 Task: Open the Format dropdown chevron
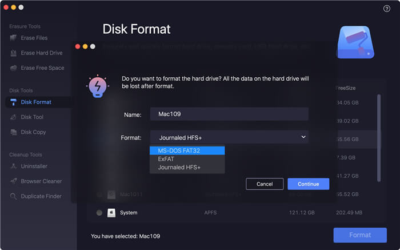303,137
